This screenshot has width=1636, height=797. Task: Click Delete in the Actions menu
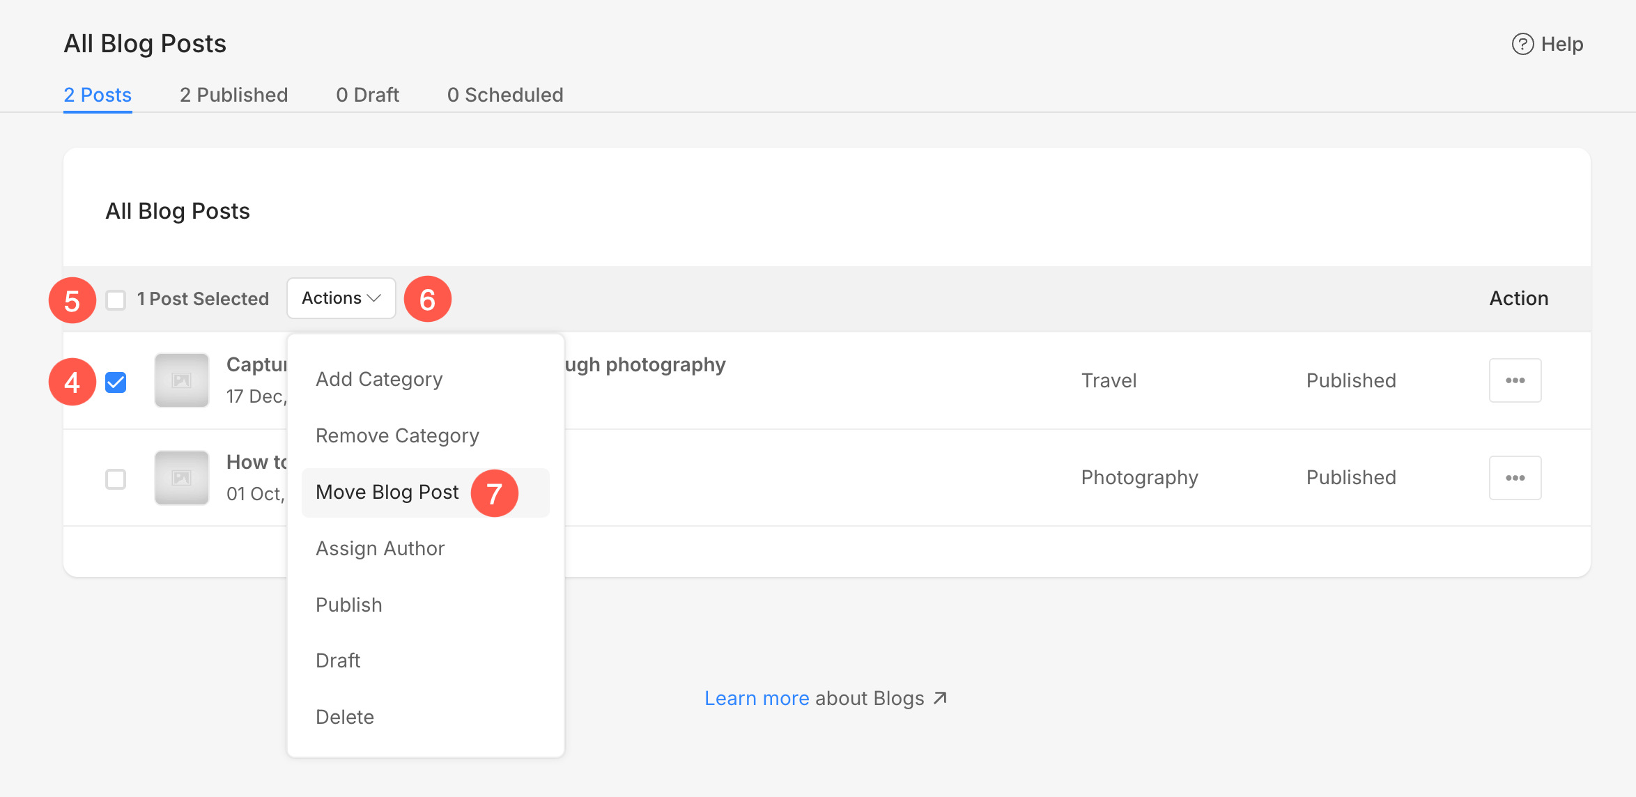click(x=345, y=717)
